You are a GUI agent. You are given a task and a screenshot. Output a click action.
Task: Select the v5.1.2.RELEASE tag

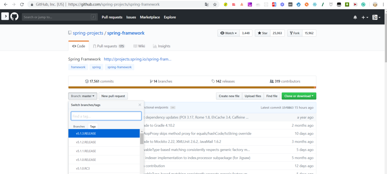pyautogui.click(x=86, y=142)
